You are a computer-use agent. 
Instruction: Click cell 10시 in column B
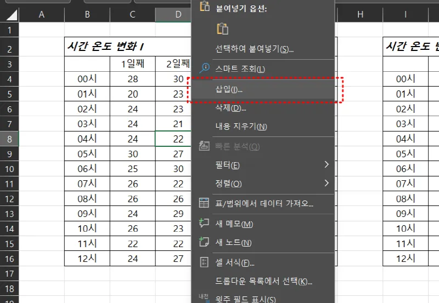(87, 228)
